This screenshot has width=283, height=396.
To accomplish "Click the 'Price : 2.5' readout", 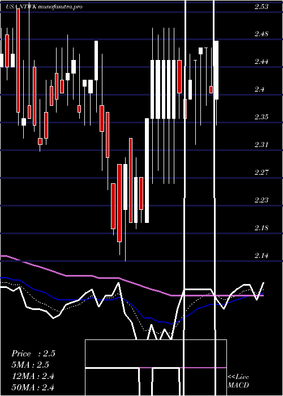I will coord(33,354).
